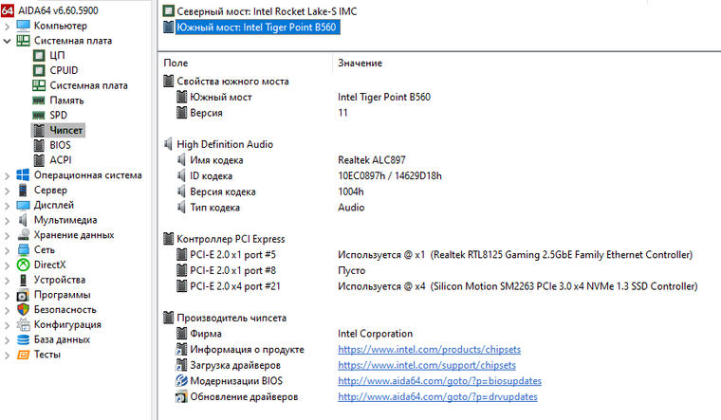
Task: Expand the Операционная система node
Action: tap(7, 175)
